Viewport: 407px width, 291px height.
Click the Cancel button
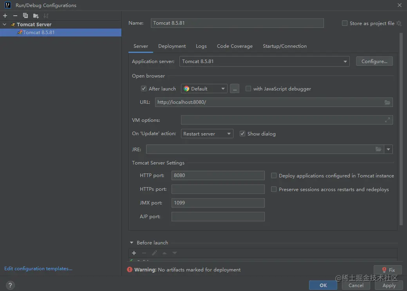coord(356,285)
